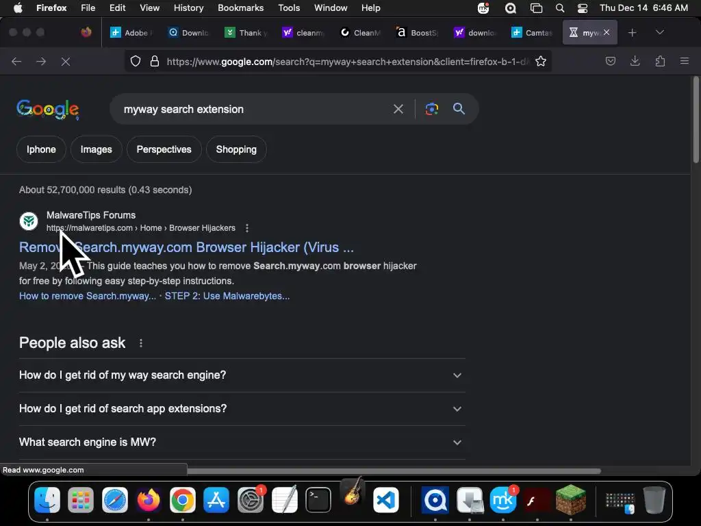Expand 'How do I get rid of my way search engine?'
Screen dimensions: 701x526
pos(242,375)
